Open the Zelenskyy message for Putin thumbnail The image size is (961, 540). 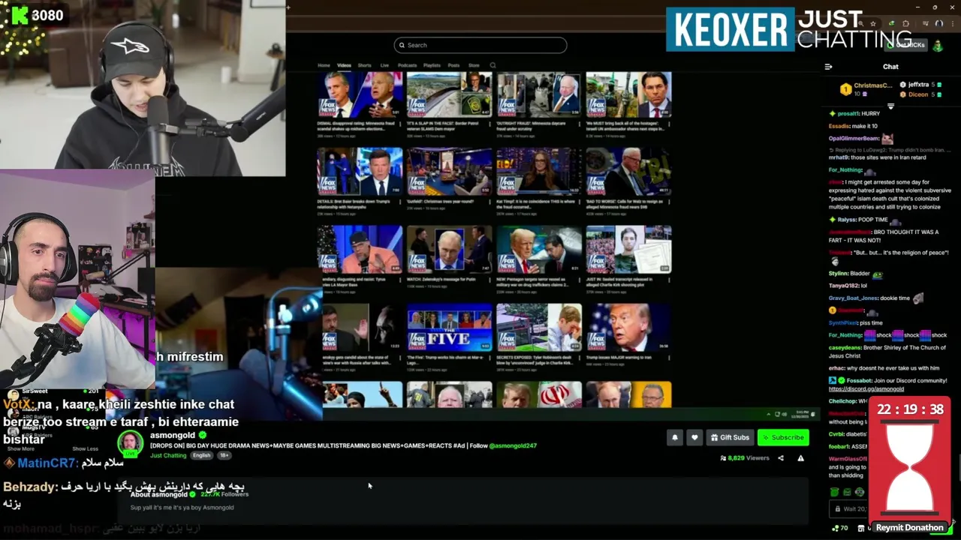[449, 250]
